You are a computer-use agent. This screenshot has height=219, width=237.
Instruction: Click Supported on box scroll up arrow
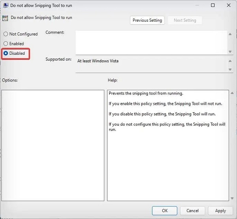pos(230,61)
